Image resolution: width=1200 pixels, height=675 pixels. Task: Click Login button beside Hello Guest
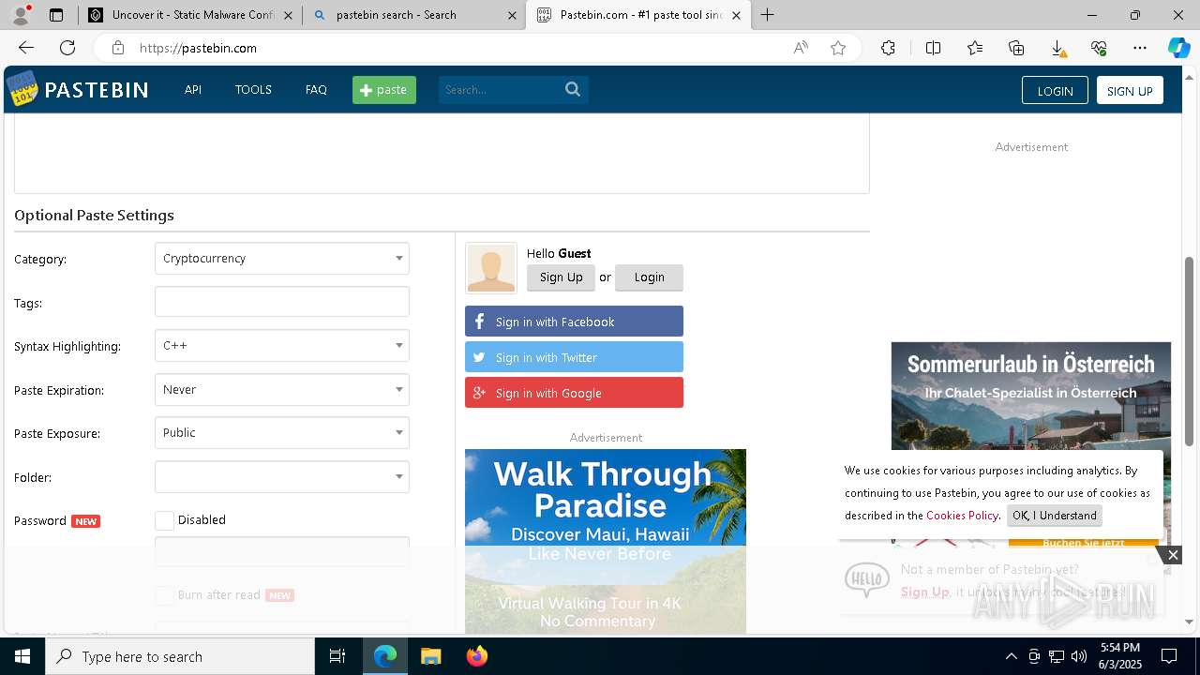[649, 277]
